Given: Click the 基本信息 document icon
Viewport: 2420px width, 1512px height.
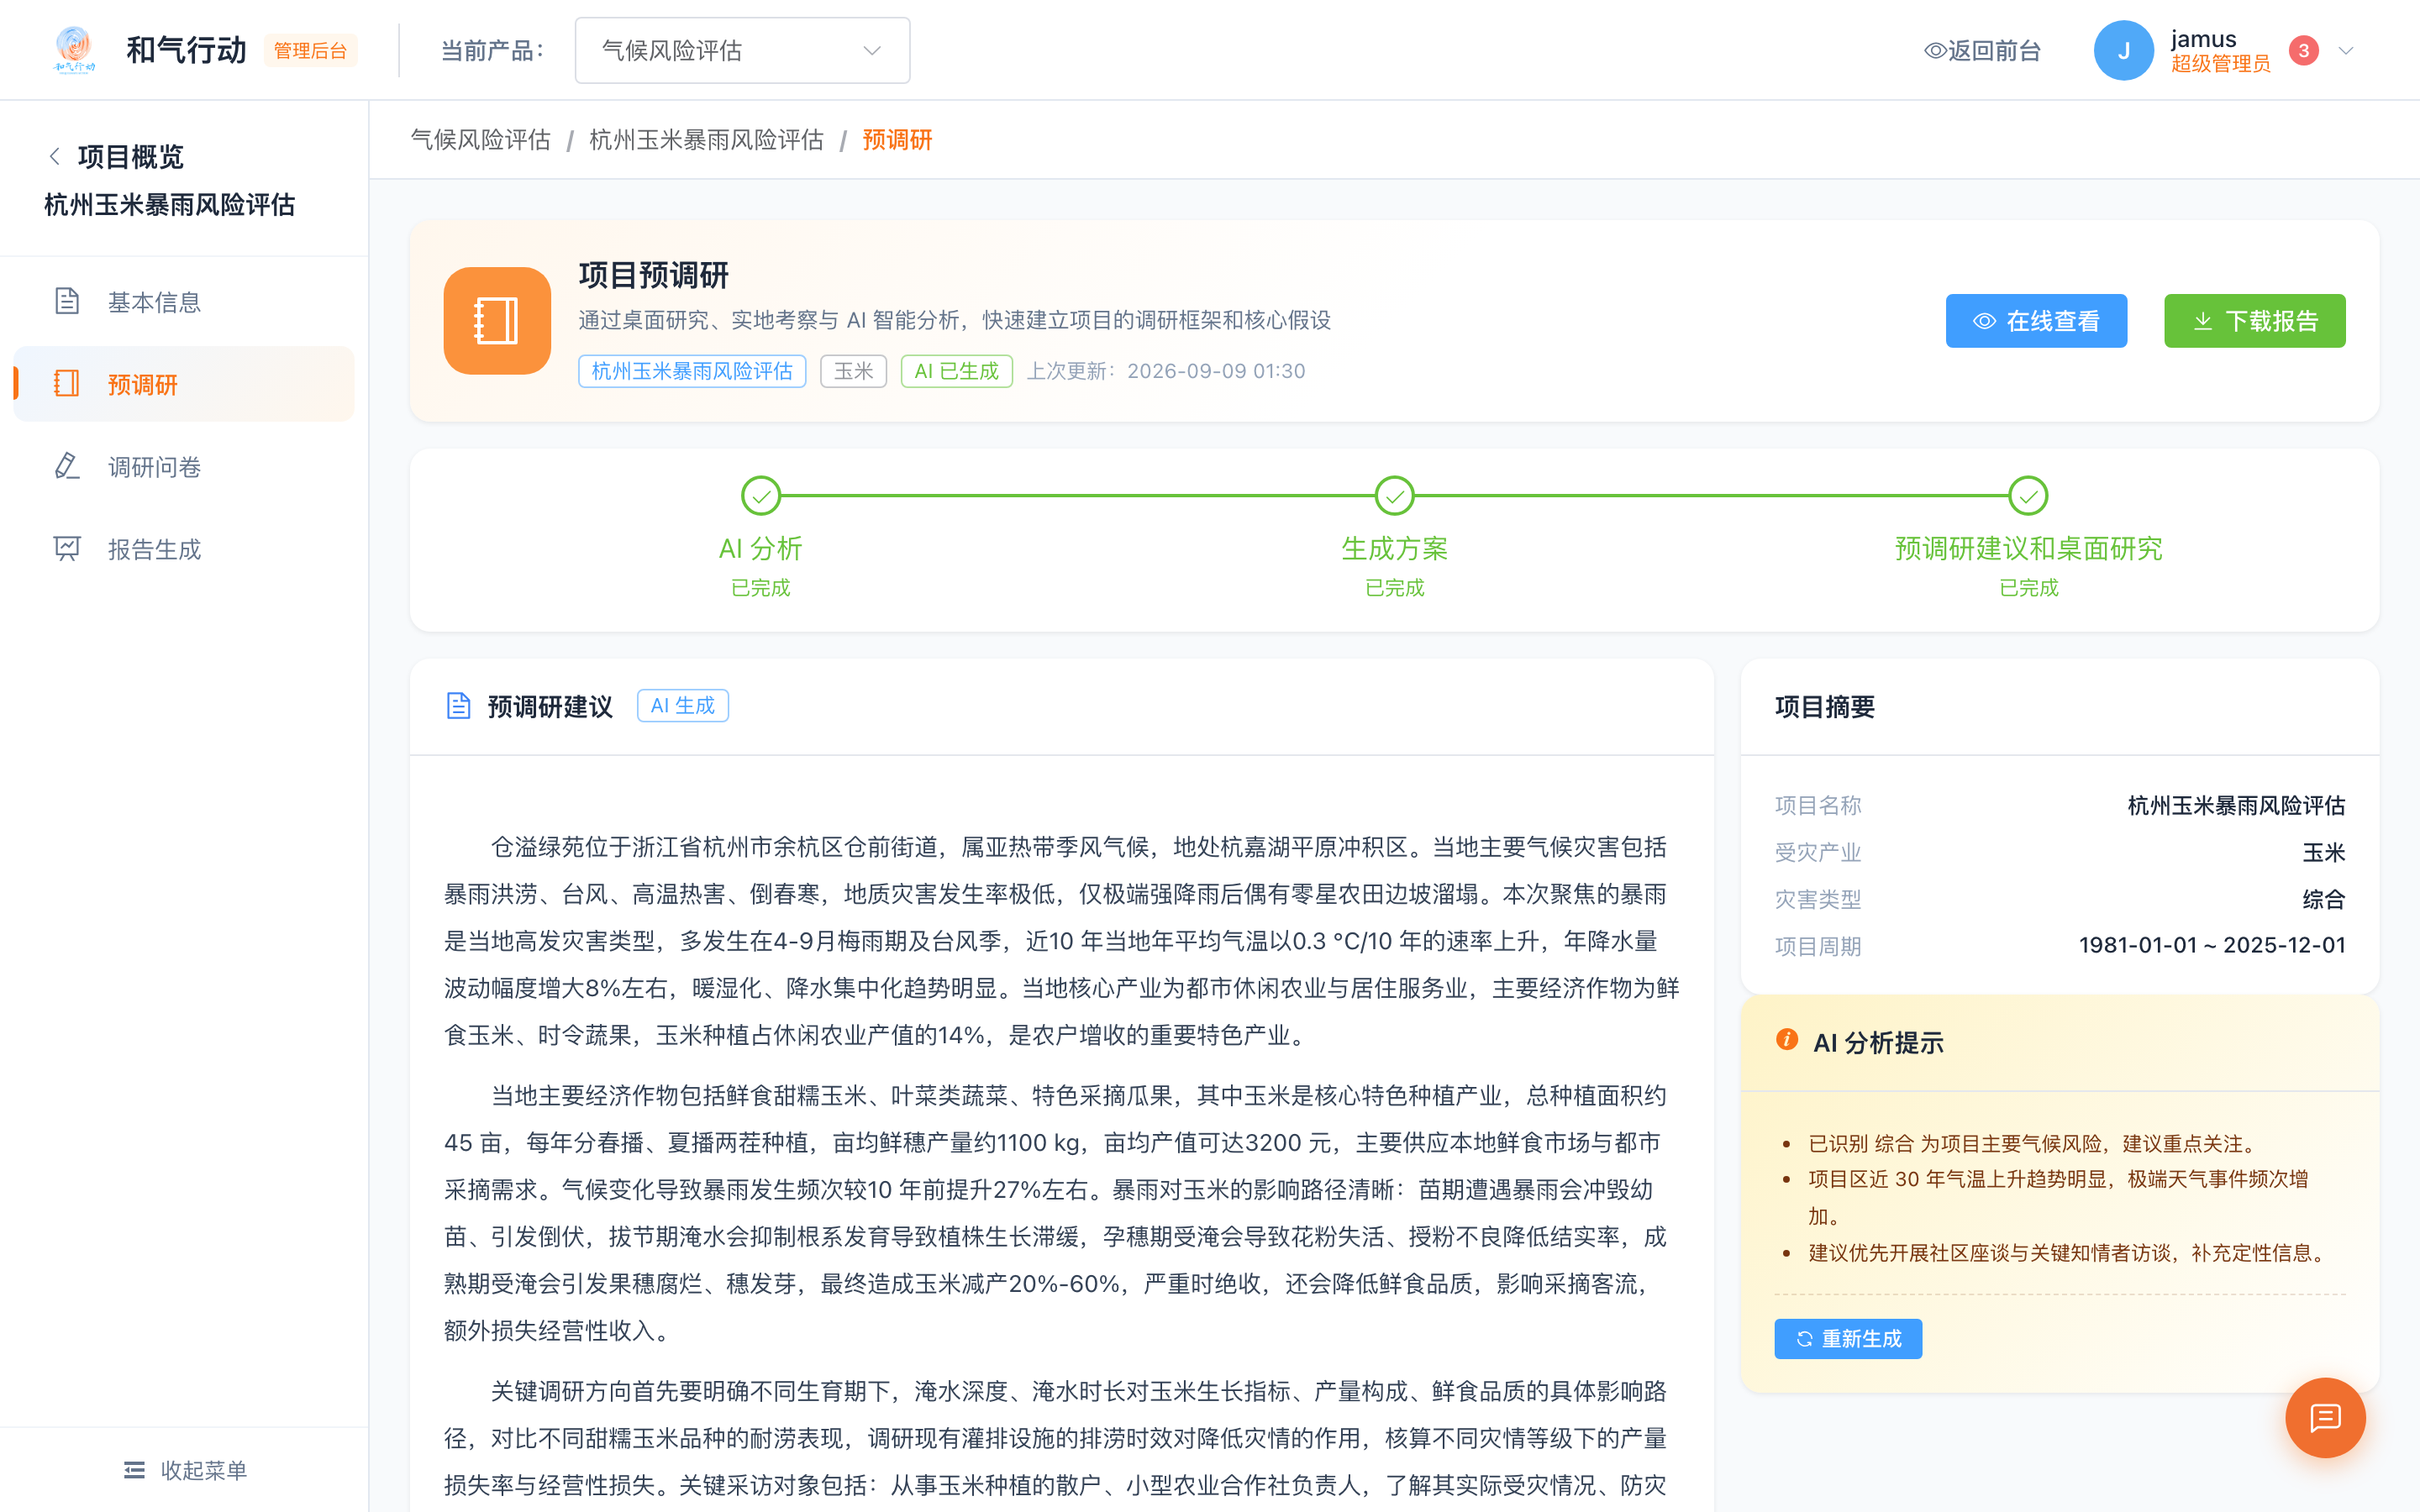Looking at the screenshot, I should pos(67,301).
